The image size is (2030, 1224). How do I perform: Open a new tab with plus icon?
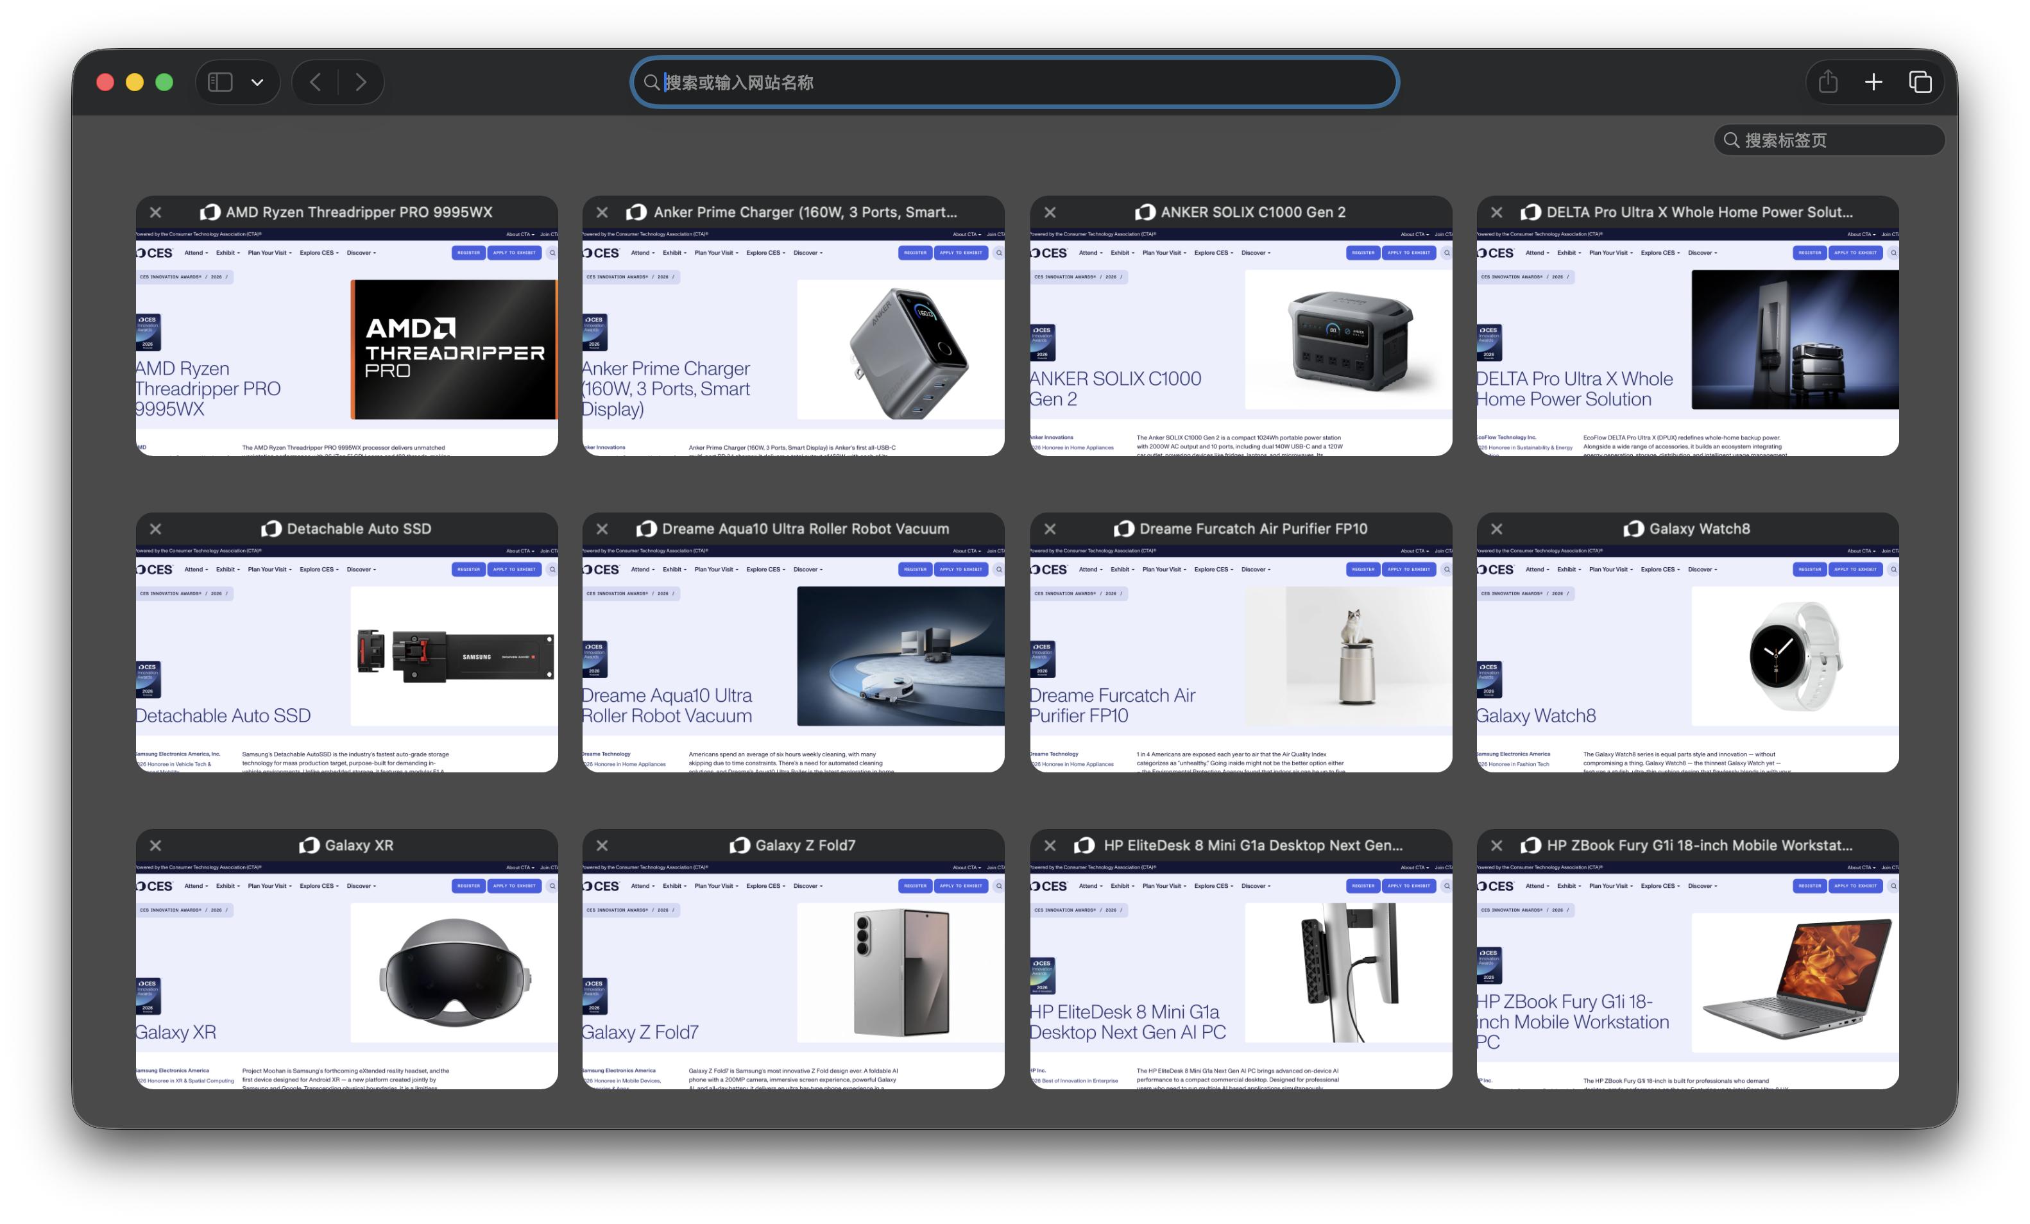tap(1873, 82)
